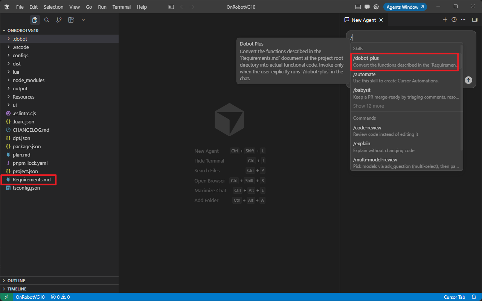Open the View menu

click(x=75, y=7)
